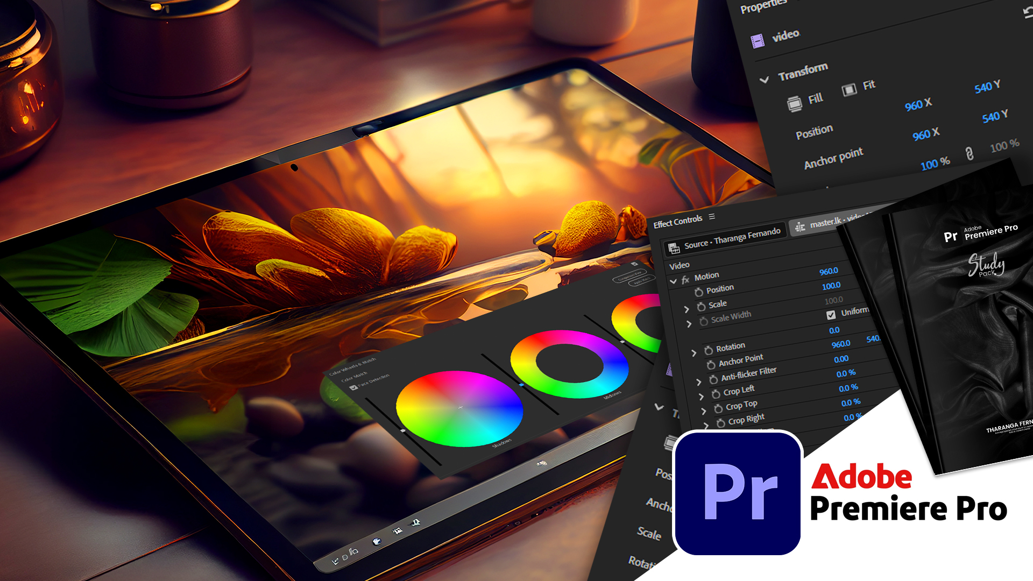Click the Fit frame icon
Image resolution: width=1033 pixels, height=581 pixels.
849,90
